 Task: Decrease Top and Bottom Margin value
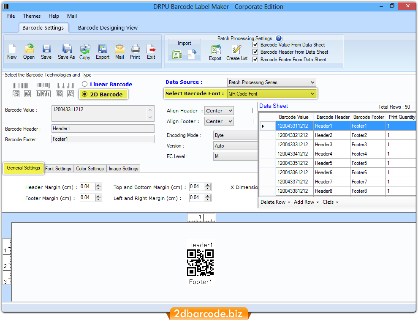[208, 189]
